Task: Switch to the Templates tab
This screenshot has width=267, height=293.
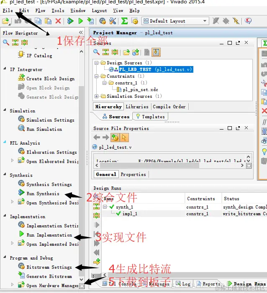Action: tap(151, 117)
